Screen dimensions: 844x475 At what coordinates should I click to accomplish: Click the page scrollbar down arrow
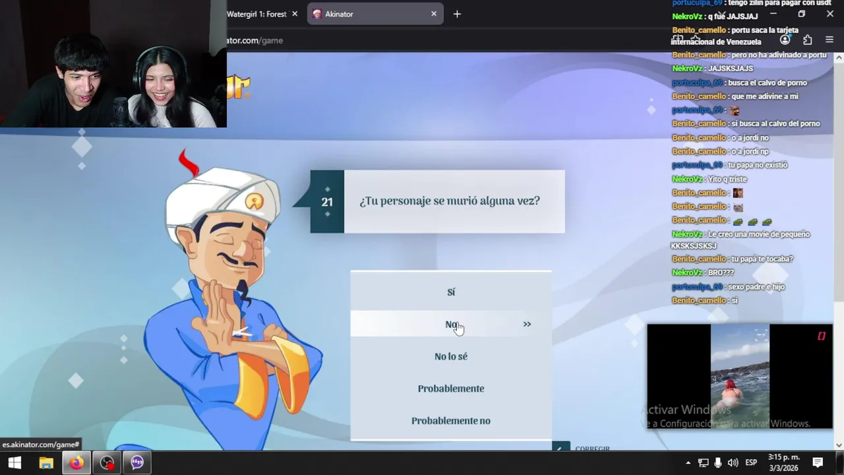tap(839, 445)
